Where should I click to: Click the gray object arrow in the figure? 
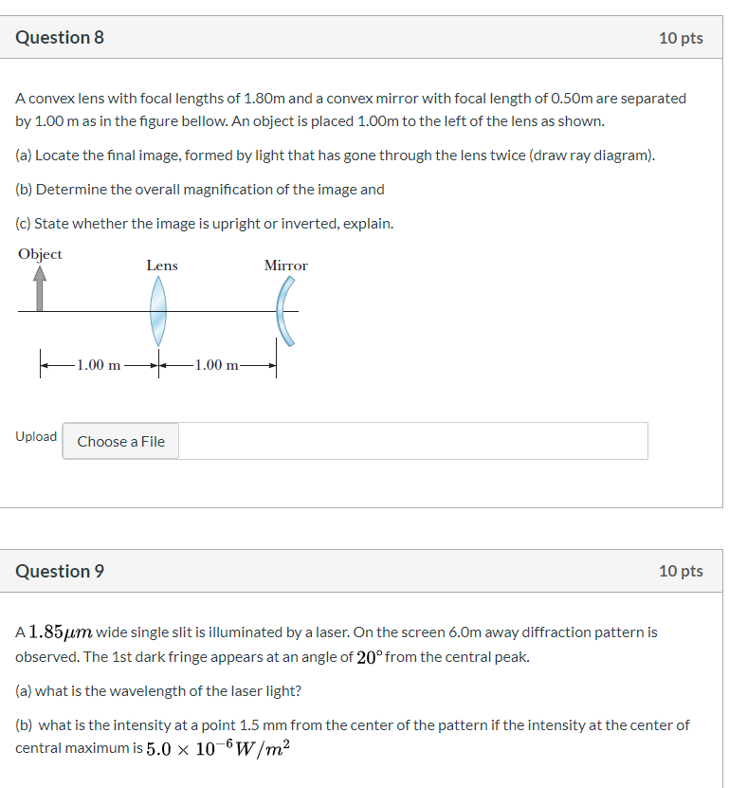pos(40,288)
